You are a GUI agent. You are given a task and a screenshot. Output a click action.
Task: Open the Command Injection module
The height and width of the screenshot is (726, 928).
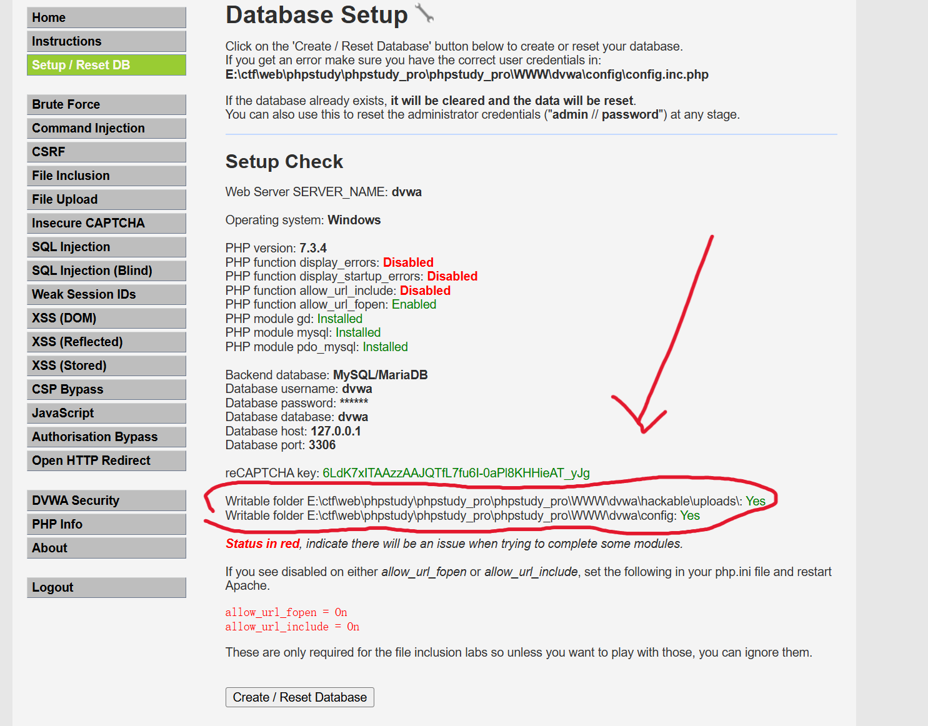106,128
